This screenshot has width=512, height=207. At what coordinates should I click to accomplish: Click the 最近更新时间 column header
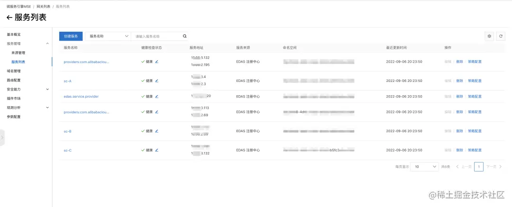396,48
